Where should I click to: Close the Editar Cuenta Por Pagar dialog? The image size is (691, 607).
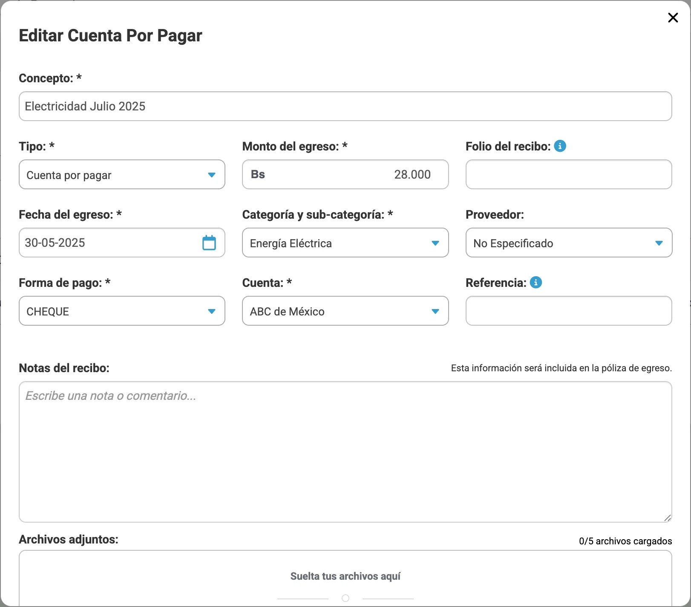point(673,17)
